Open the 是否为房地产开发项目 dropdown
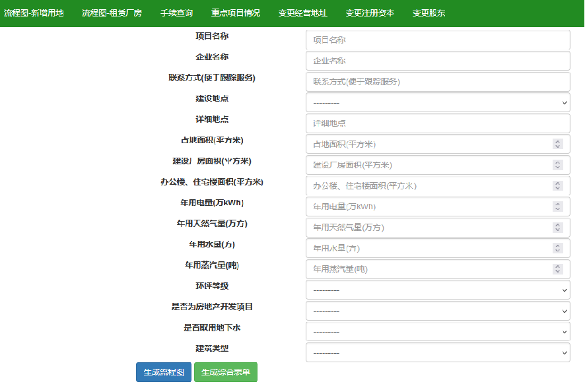 [438, 311]
